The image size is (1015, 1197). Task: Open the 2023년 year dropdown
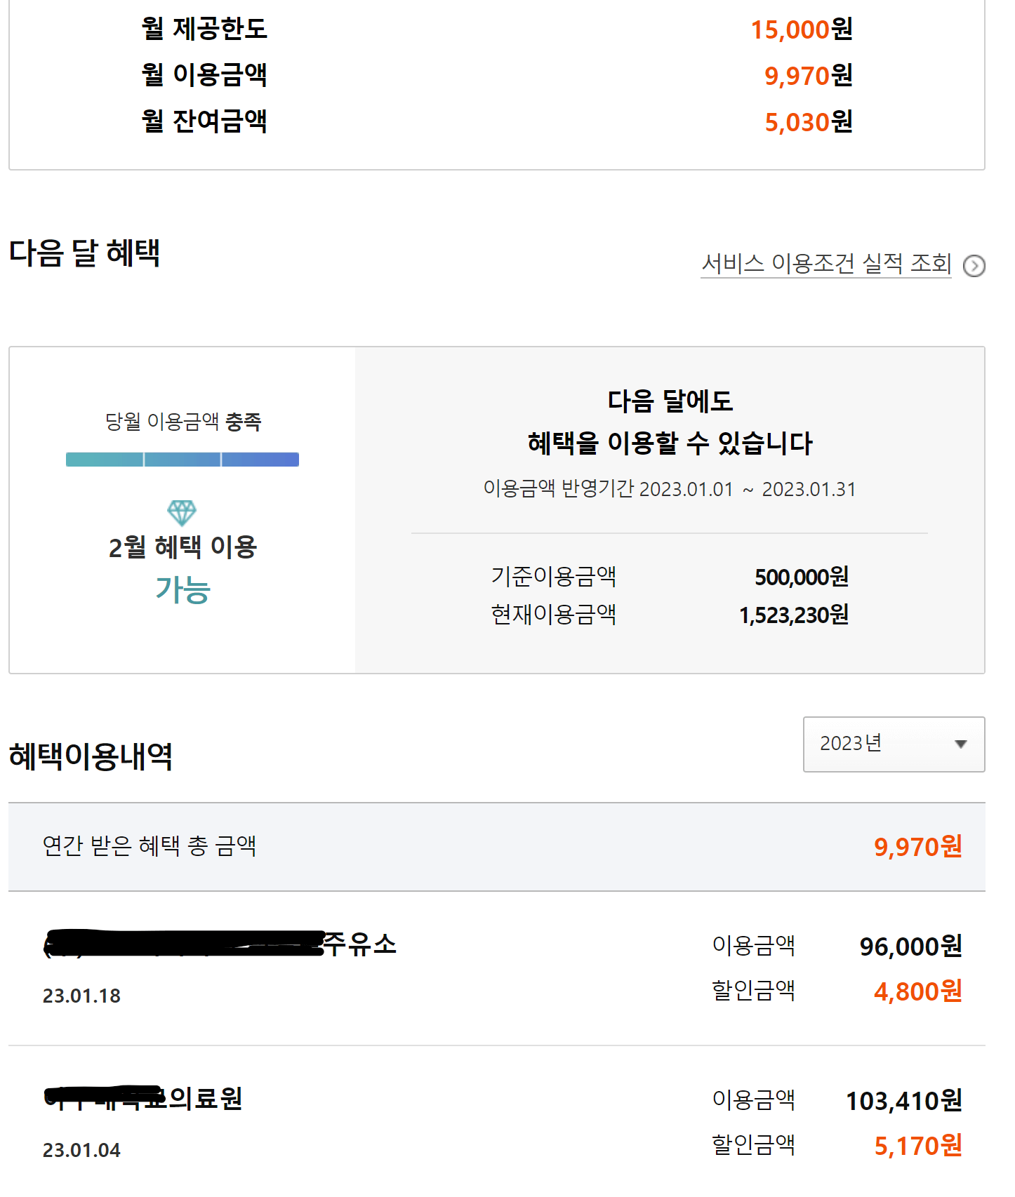(x=893, y=746)
